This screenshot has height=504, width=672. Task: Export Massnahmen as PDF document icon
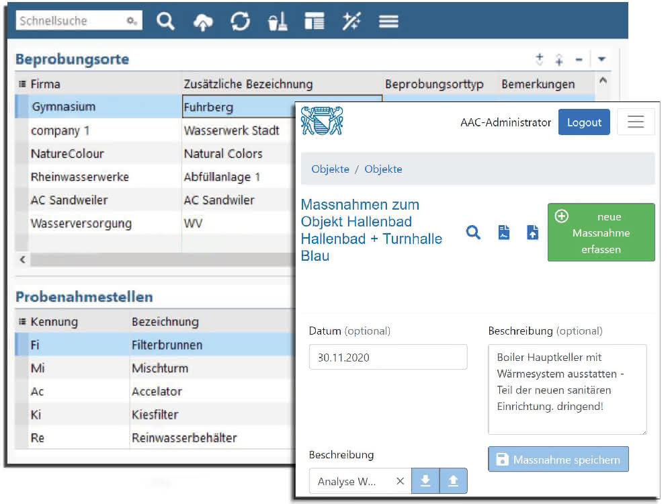pos(504,233)
